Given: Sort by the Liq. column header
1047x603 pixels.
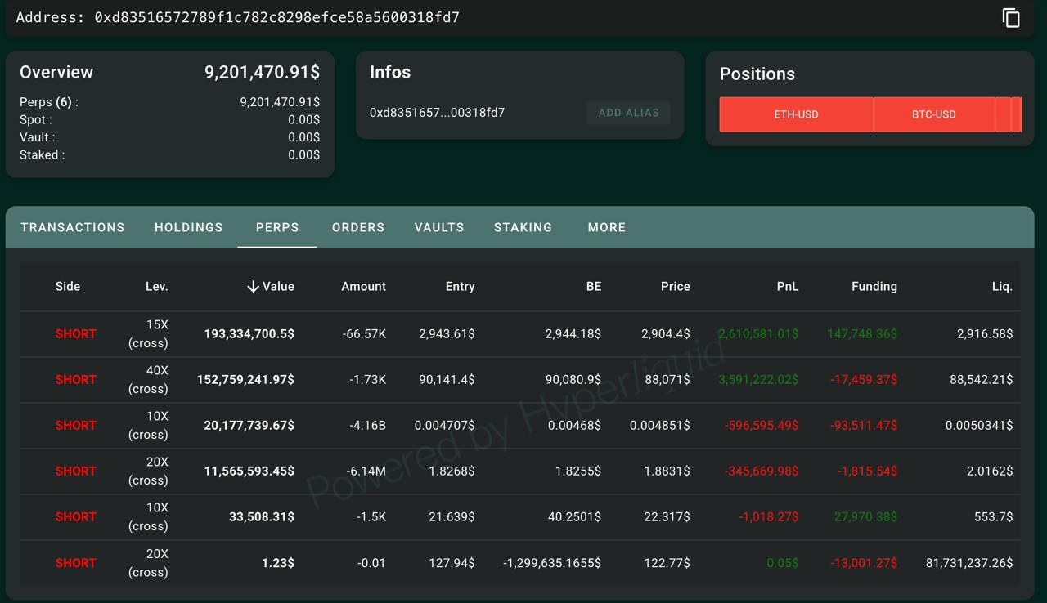Looking at the screenshot, I should click(x=1001, y=287).
